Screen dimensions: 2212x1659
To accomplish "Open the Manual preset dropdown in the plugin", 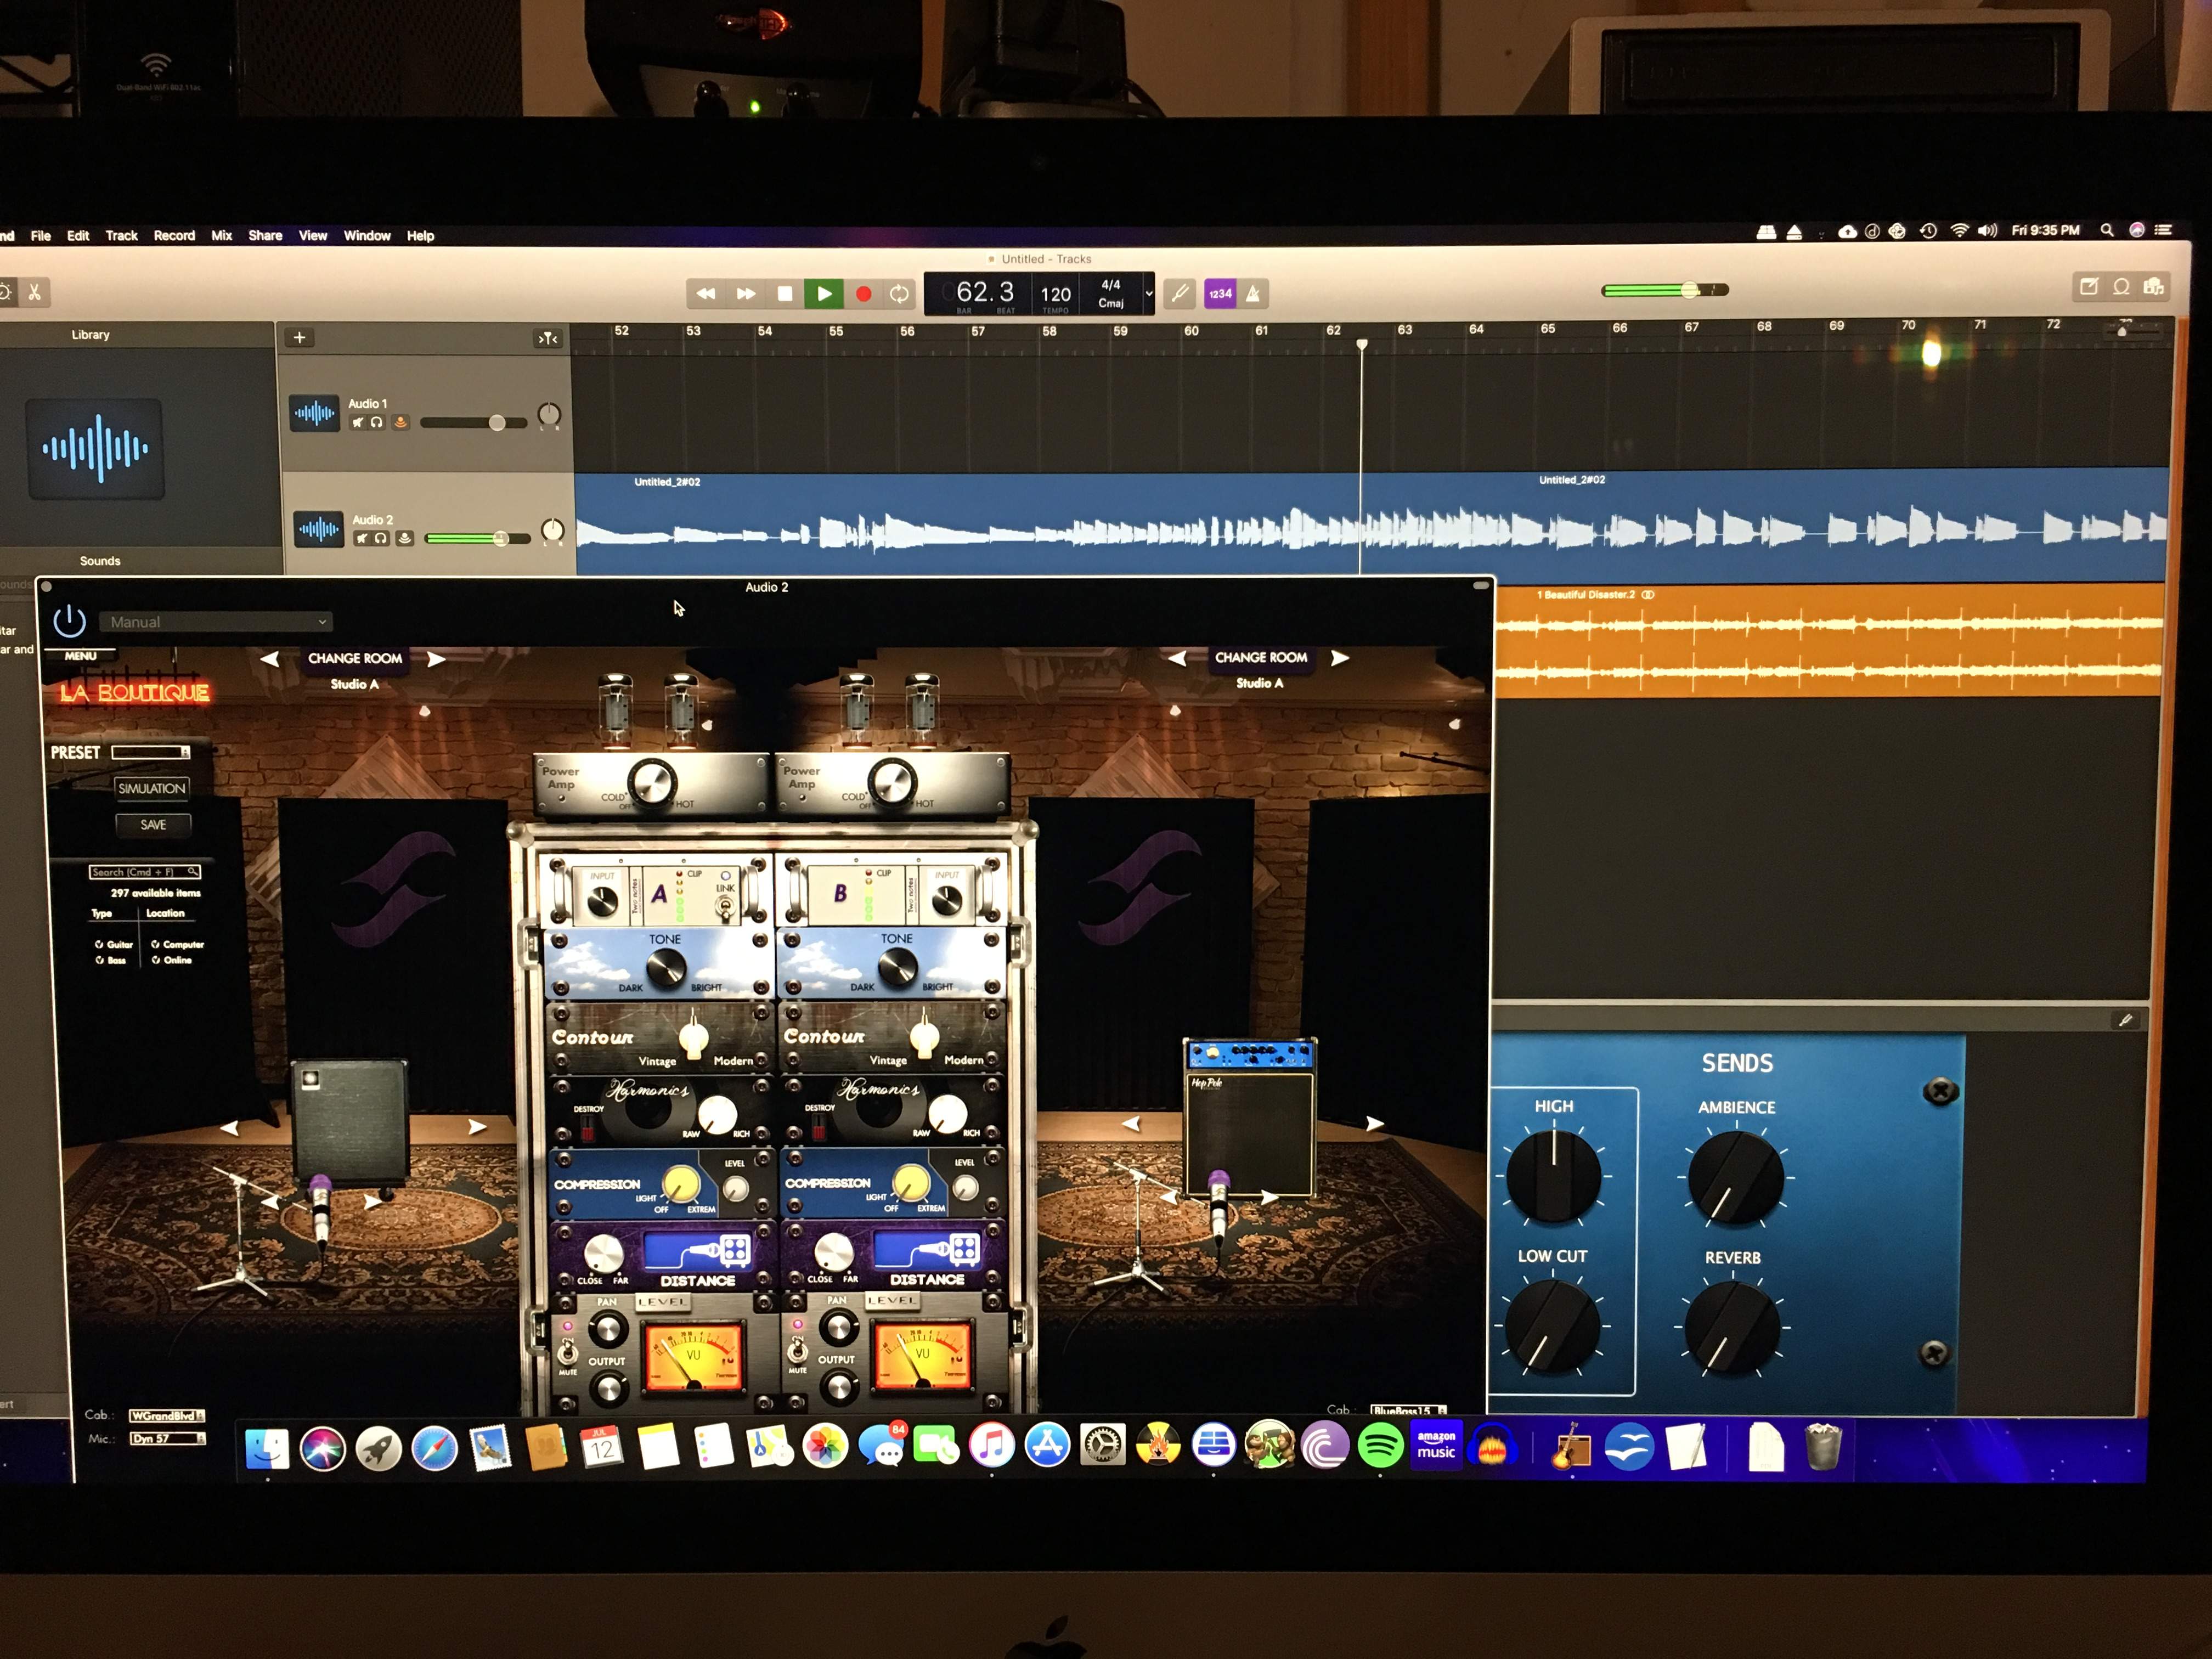I will (x=216, y=622).
